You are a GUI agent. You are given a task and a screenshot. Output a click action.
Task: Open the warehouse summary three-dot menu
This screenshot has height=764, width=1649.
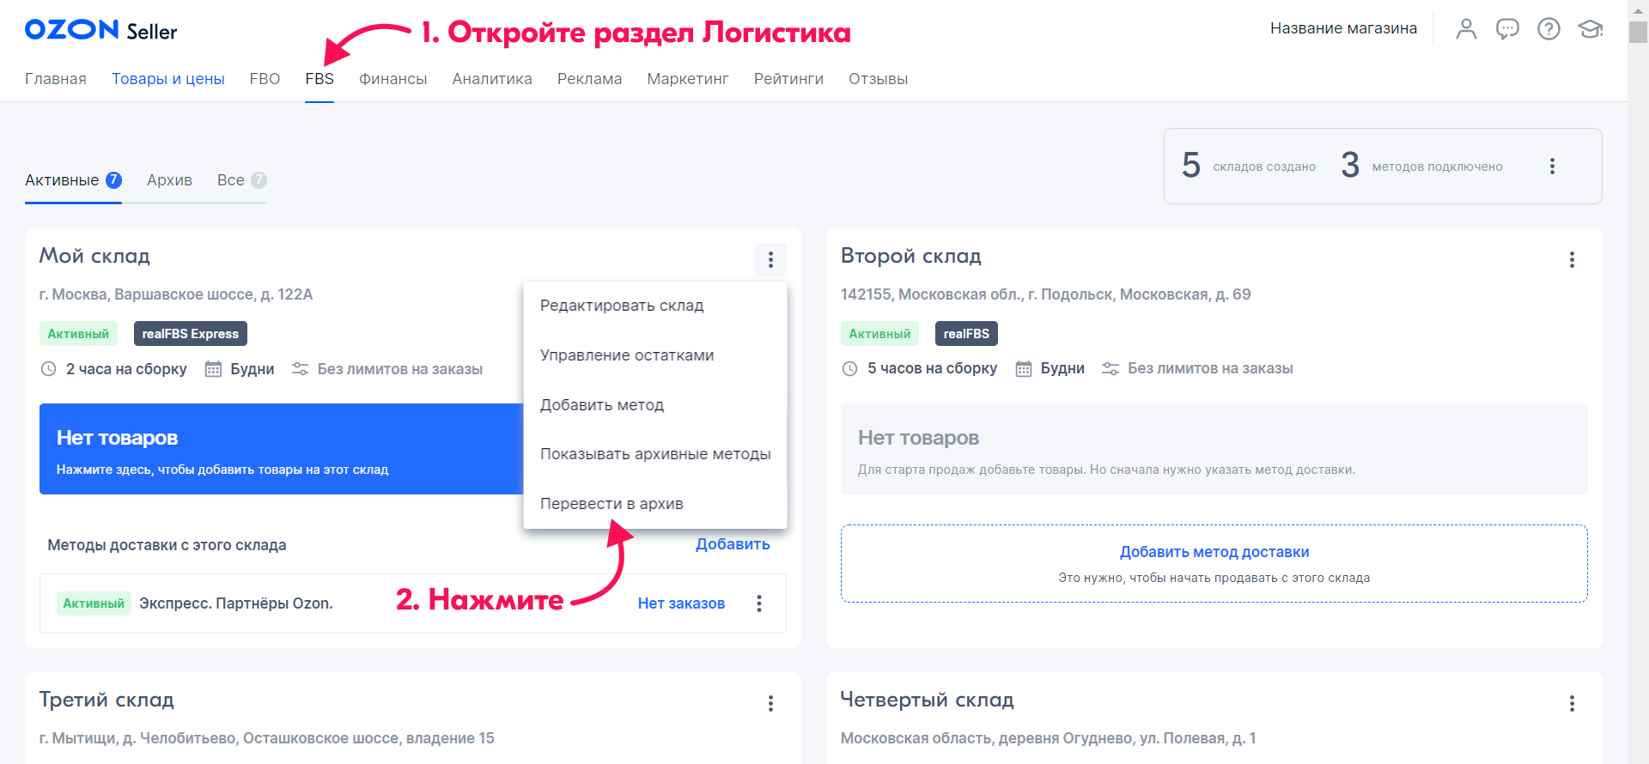tap(1552, 167)
